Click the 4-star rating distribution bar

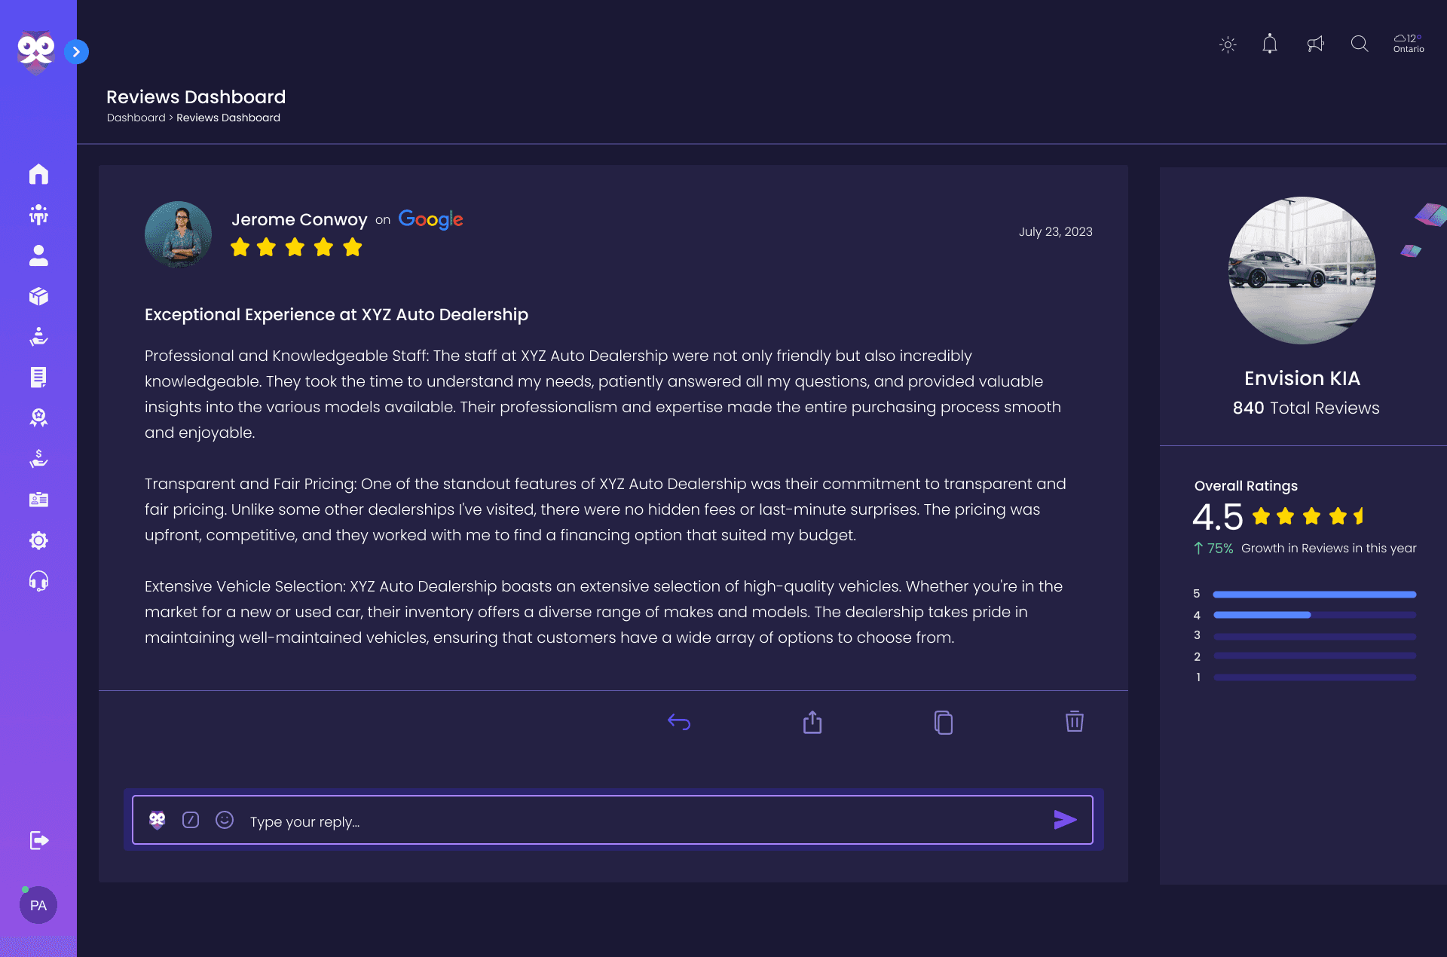tap(1314, 615)
